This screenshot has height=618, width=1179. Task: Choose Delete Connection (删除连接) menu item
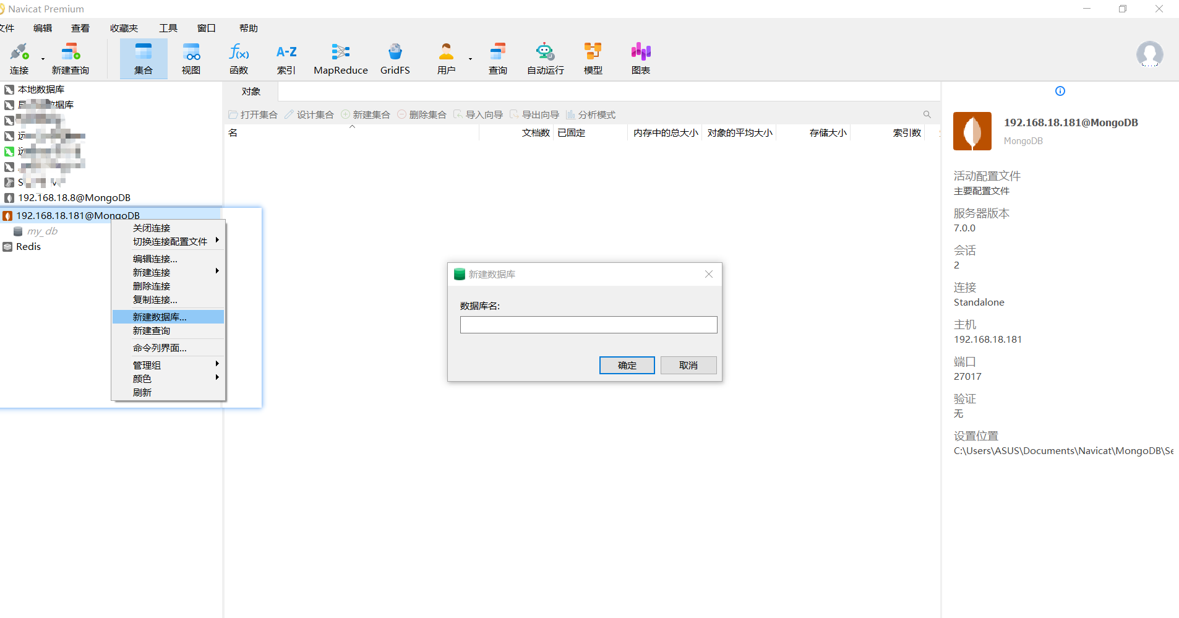[x=168, y=286]
